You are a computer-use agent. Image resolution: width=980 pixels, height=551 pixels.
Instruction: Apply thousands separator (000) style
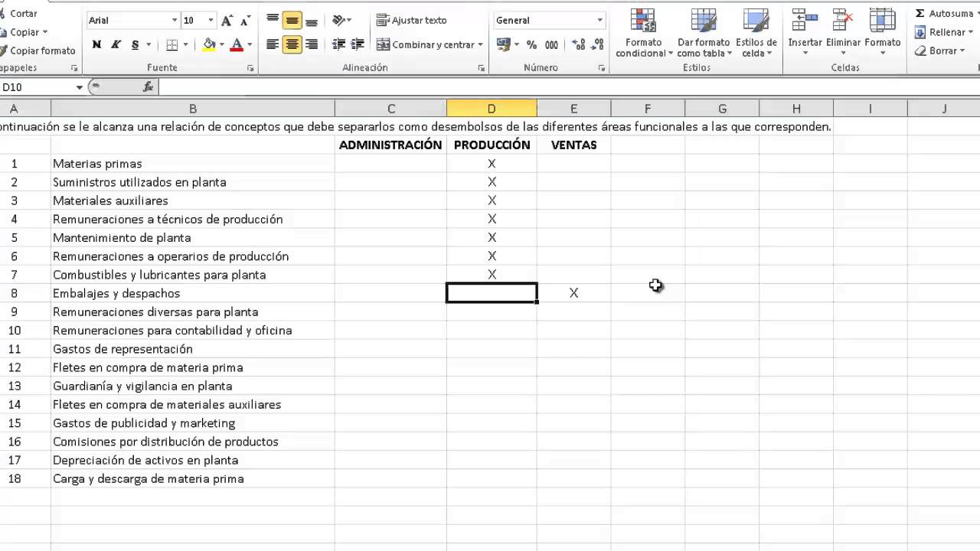(551, 45)
